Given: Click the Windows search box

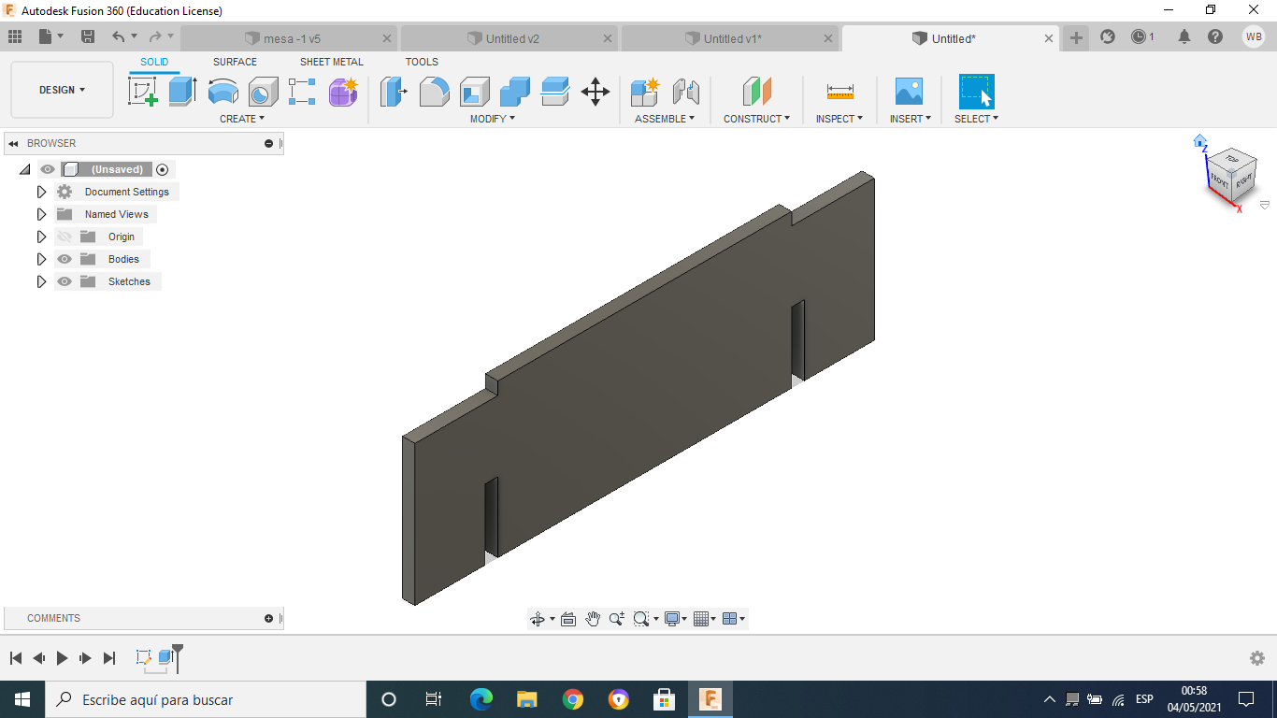Looking at the screenshot, I should [205, 699].
